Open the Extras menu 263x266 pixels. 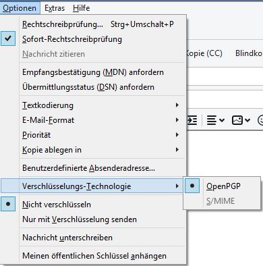coord(55,8)
